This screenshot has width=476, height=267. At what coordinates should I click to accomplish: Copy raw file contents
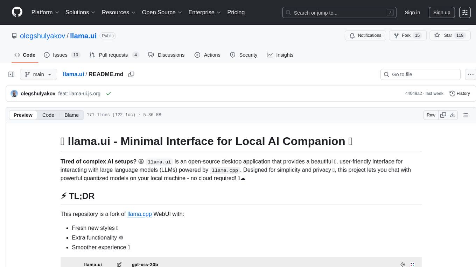[x=443, y=115]
